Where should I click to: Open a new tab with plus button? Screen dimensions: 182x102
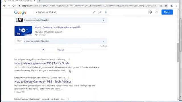[x=40, y=1]
